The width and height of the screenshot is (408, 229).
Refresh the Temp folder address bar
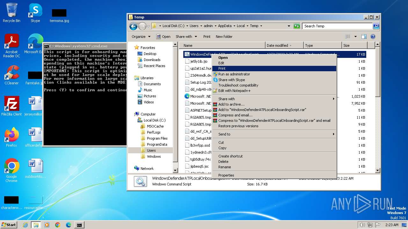[x=297, y=26]
